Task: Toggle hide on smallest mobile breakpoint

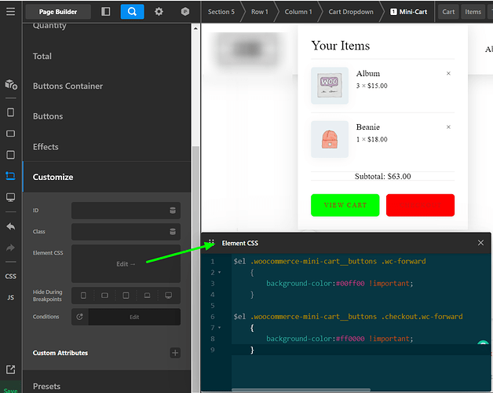Action: click(x=83, y=296)
